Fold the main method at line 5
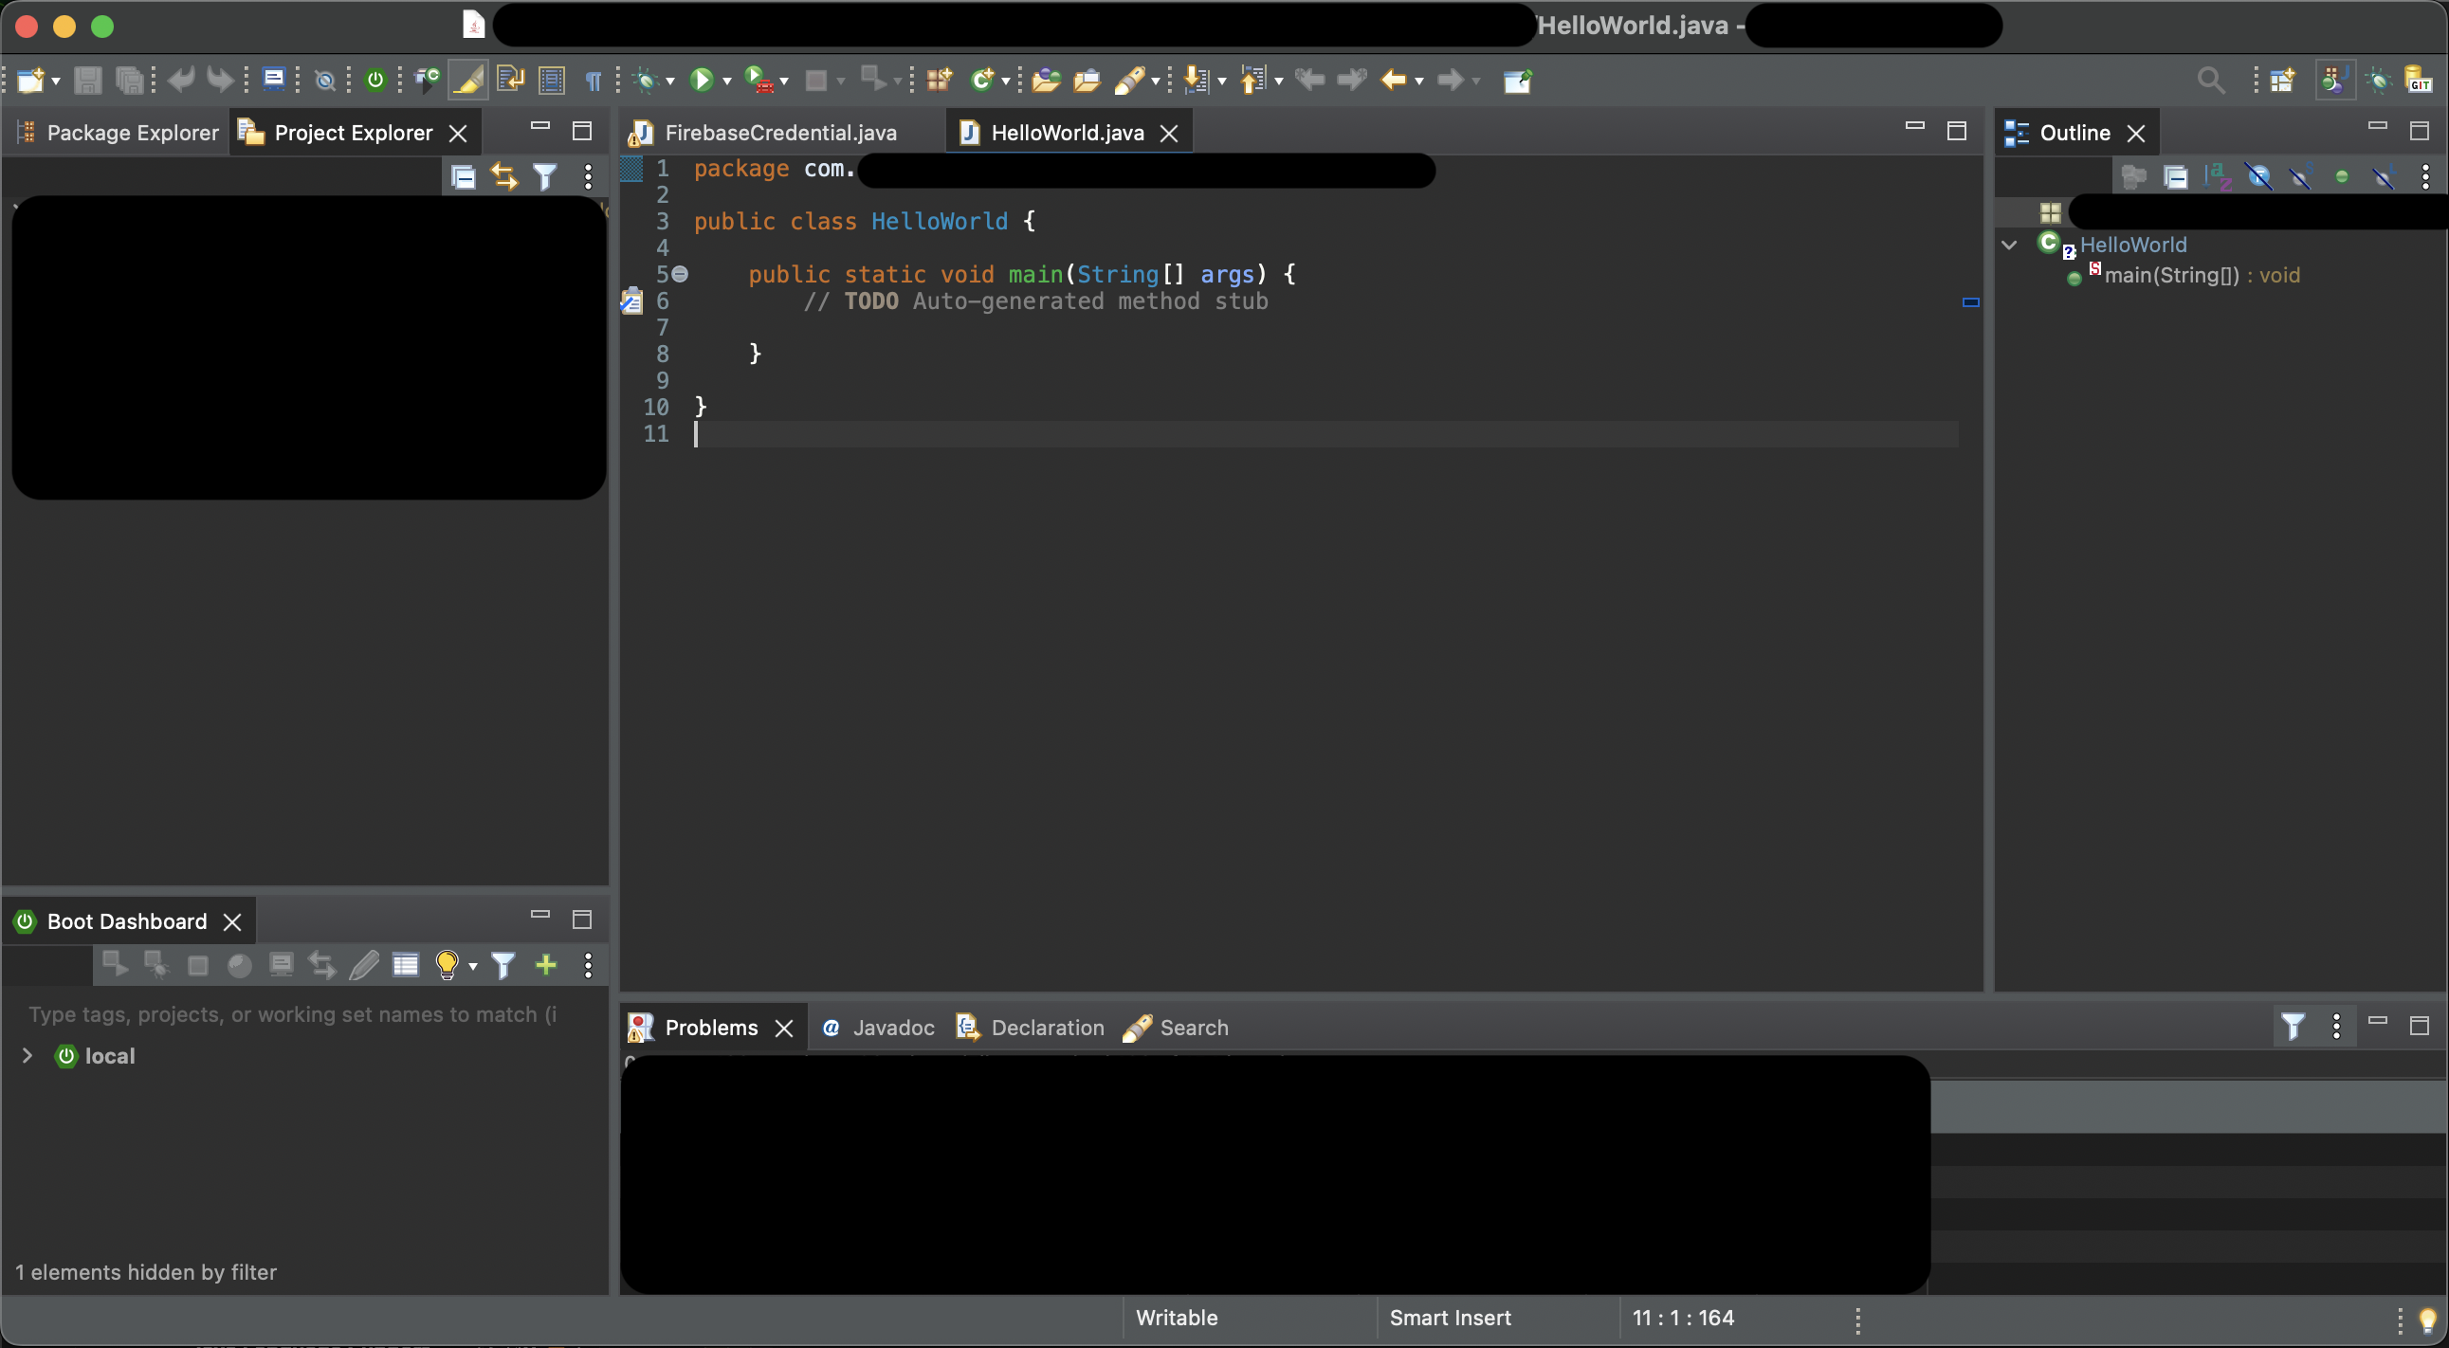2449x1348 pixels. (680, 275)
